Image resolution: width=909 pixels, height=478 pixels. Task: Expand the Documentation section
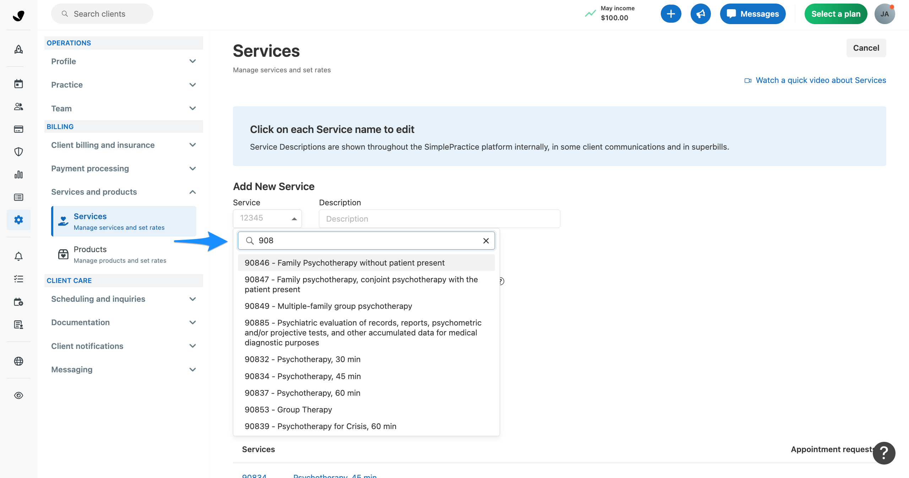click(x=124, y=322)
